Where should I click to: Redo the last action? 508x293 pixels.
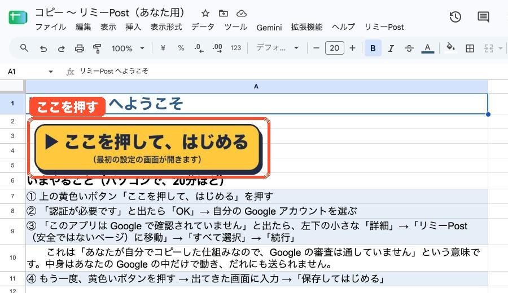[61, 48]
